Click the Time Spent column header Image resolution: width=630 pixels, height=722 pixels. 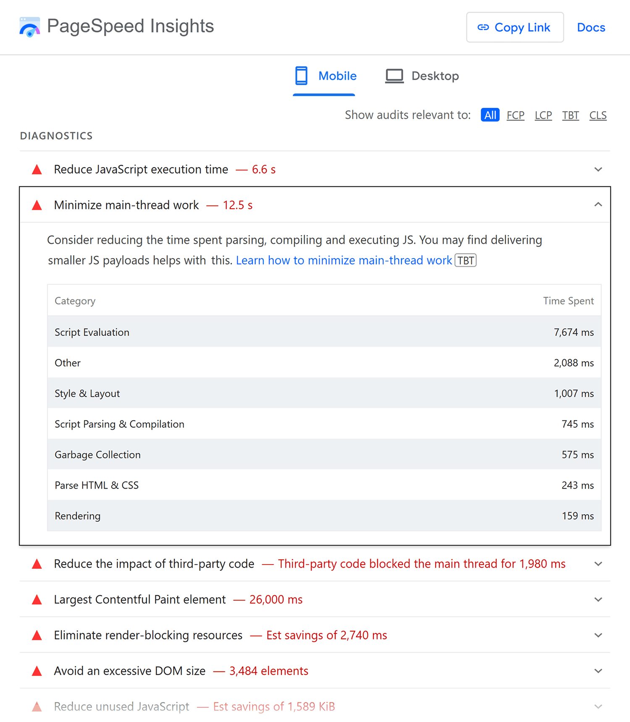click(568, 301)
